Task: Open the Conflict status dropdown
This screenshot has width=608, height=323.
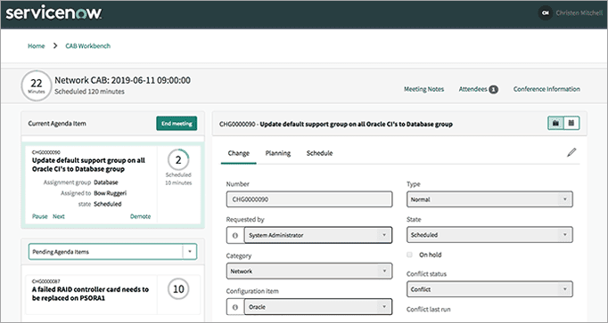Action: (x=489, y=289)
